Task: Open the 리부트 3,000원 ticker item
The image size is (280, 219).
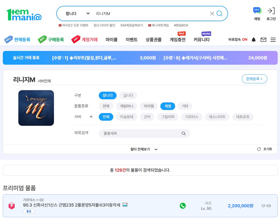Action: [x=104, y=58]
